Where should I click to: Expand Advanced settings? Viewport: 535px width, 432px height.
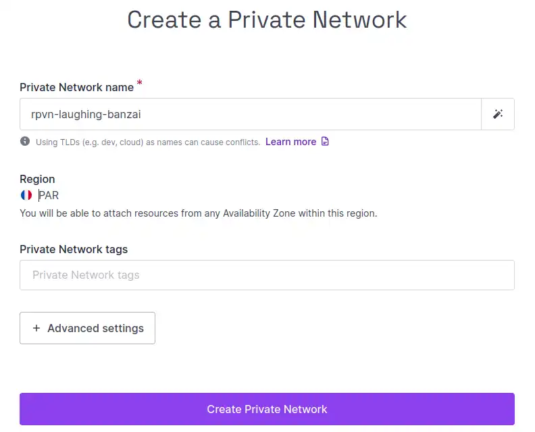(87, 328)
